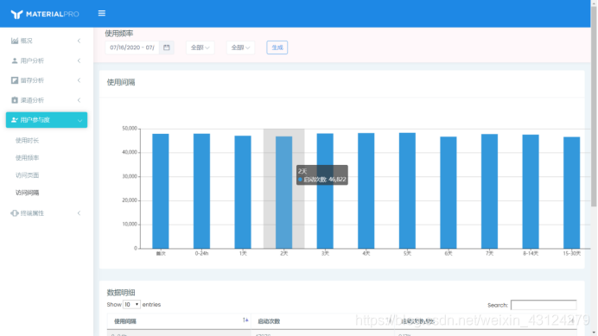Open 使用时长 submenu item
This screenshot has height=336, width=598.
27,140
